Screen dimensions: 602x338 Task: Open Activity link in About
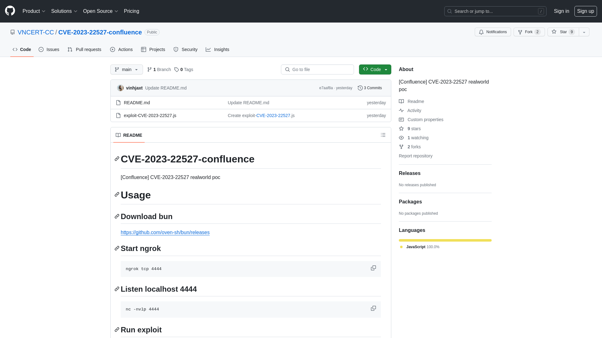tap(410, 110)
